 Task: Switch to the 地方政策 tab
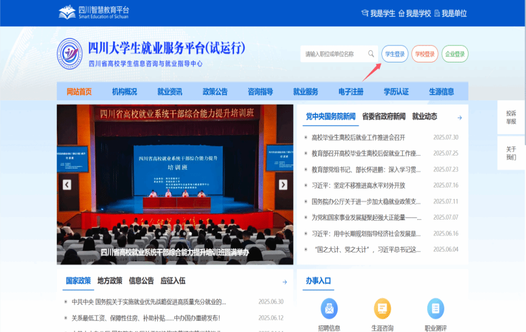110,281
